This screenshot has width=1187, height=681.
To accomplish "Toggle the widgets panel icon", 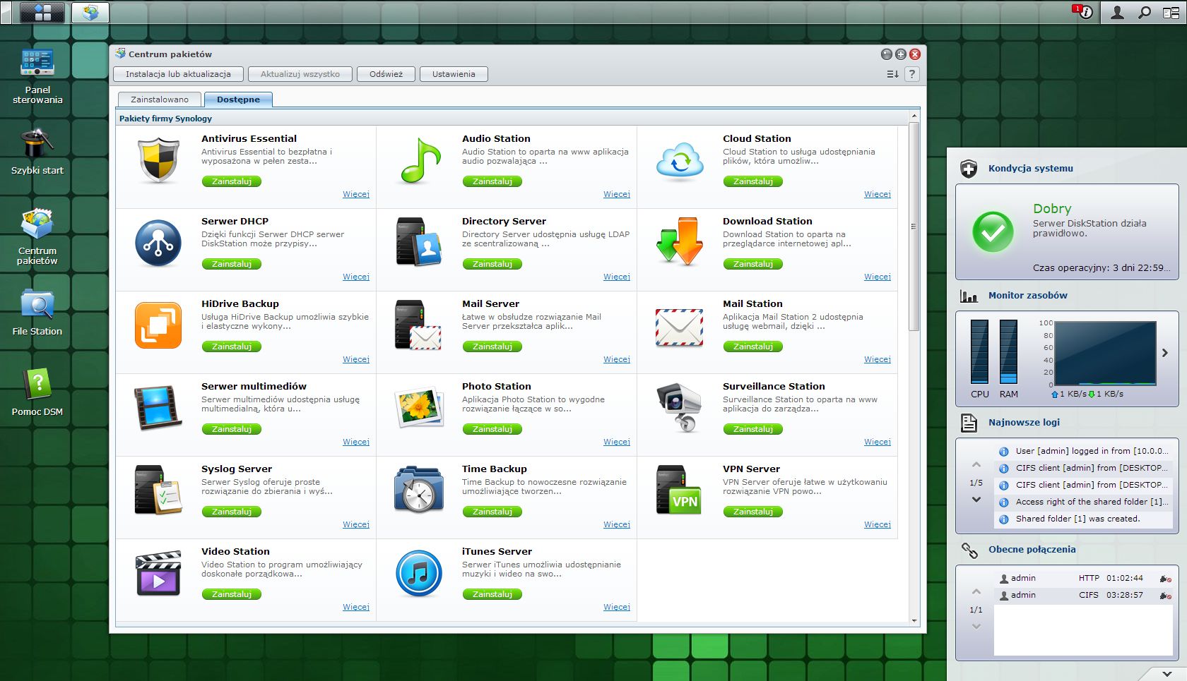I will [1171, 13].
